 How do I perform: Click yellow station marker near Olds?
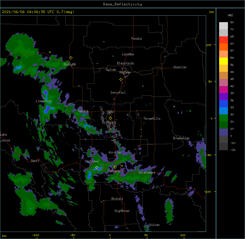point(110,118)
